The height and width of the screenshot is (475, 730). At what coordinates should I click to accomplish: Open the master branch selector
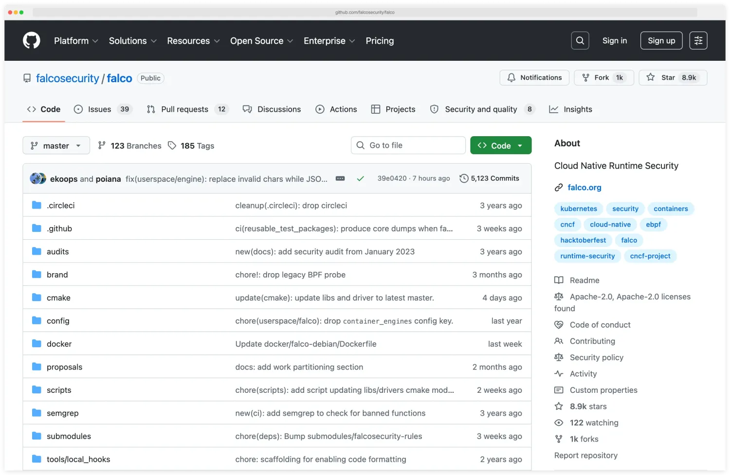(x=56, y=145)
